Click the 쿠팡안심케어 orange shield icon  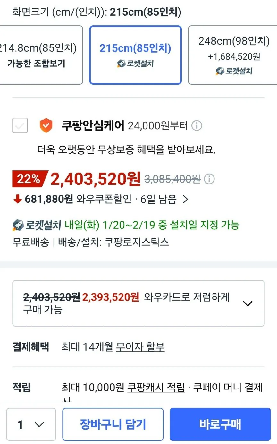click(46, 126)
